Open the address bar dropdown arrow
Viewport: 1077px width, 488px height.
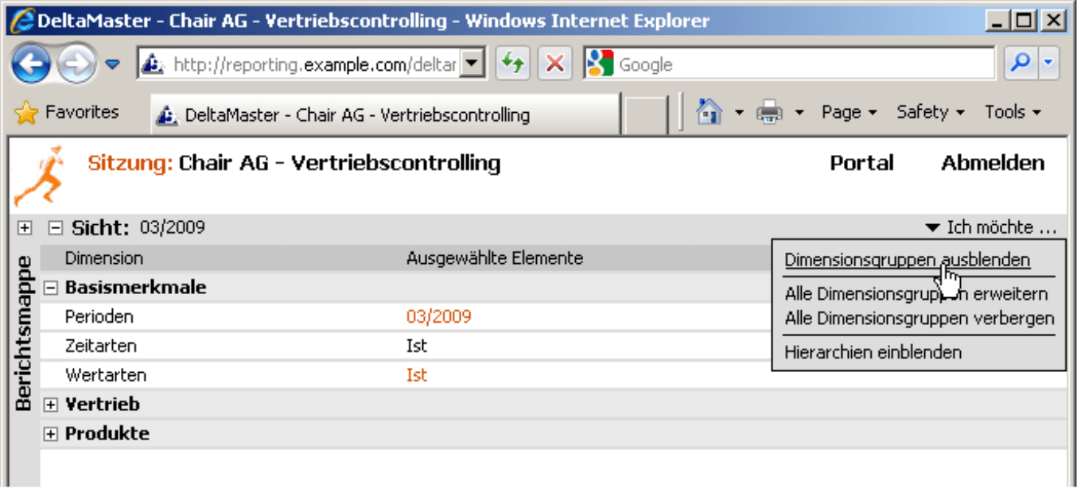(x=473, y=65)
